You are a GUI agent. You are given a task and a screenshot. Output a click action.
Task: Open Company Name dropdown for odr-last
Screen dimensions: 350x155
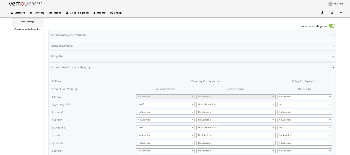pos(165,135)
